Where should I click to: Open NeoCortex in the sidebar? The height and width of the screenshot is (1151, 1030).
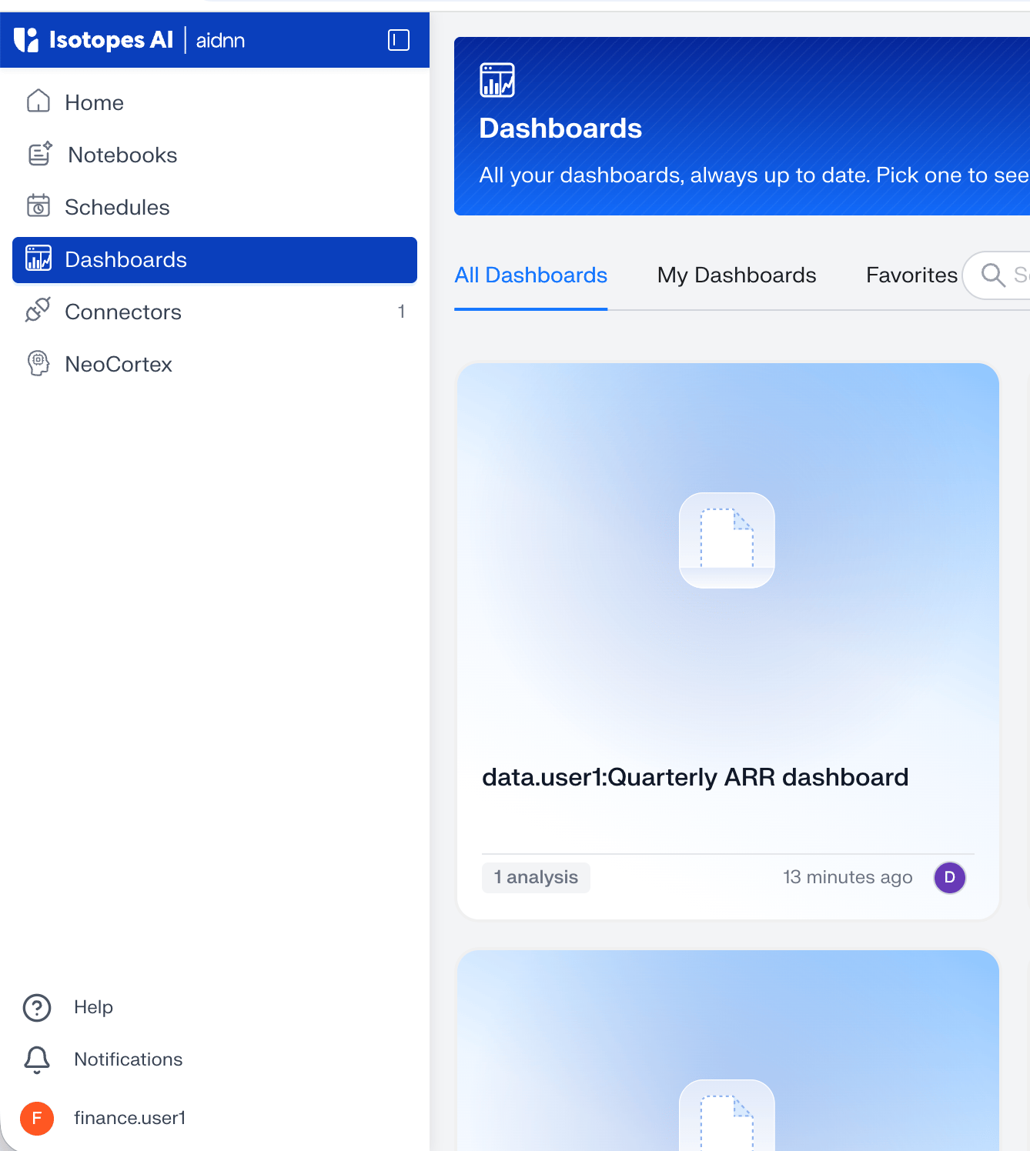pos(215,364)
